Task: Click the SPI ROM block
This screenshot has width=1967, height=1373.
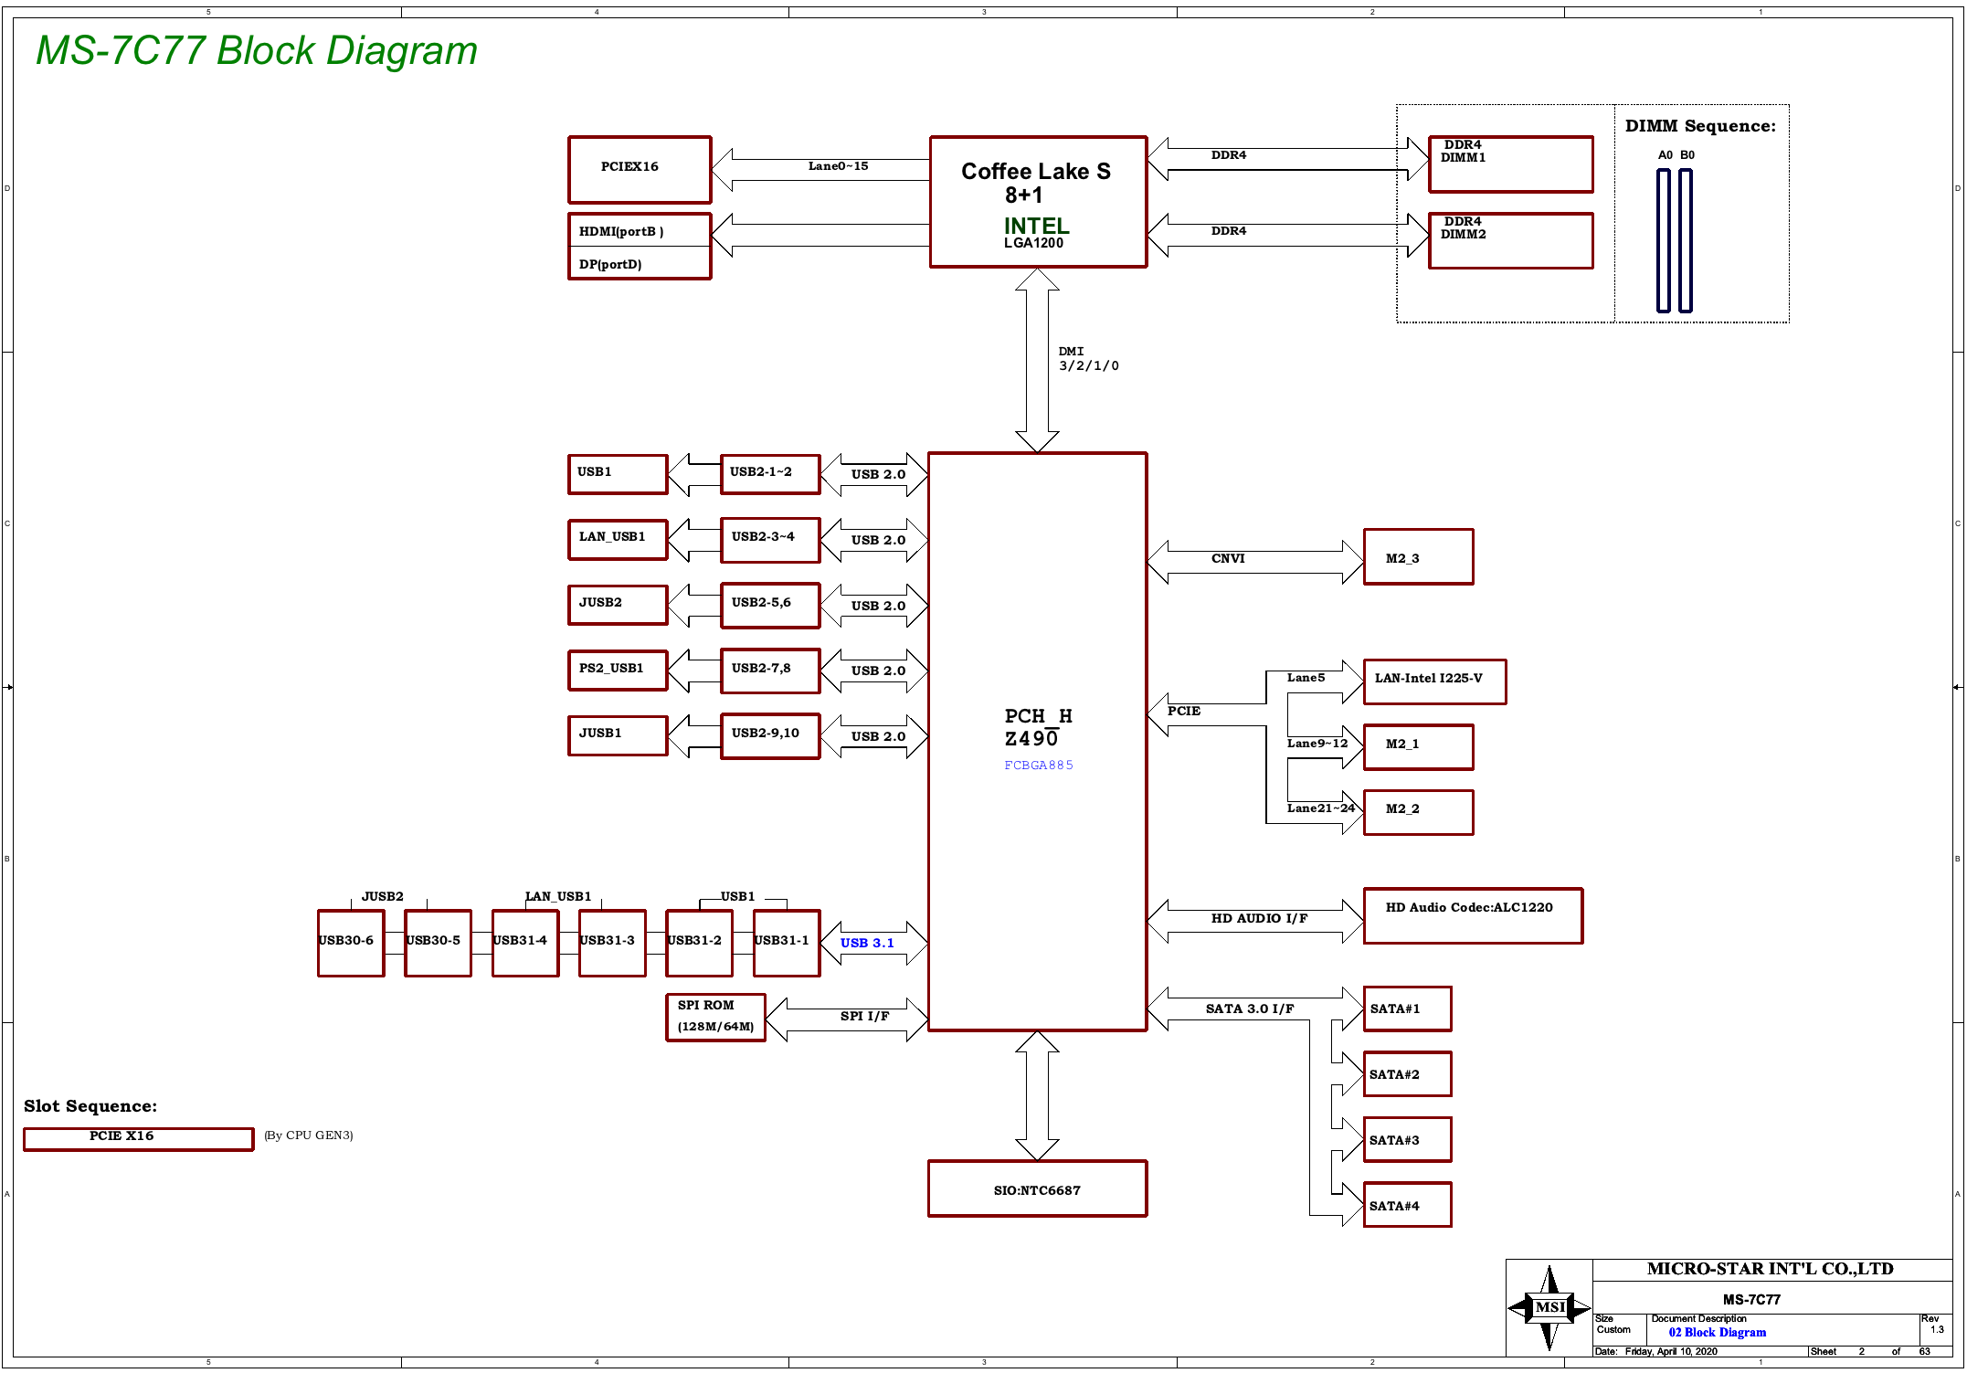Action: point(715,1017)
